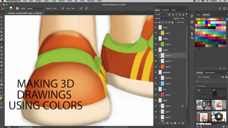
Task: Create a new layer
Action: [x=179, y=123]
